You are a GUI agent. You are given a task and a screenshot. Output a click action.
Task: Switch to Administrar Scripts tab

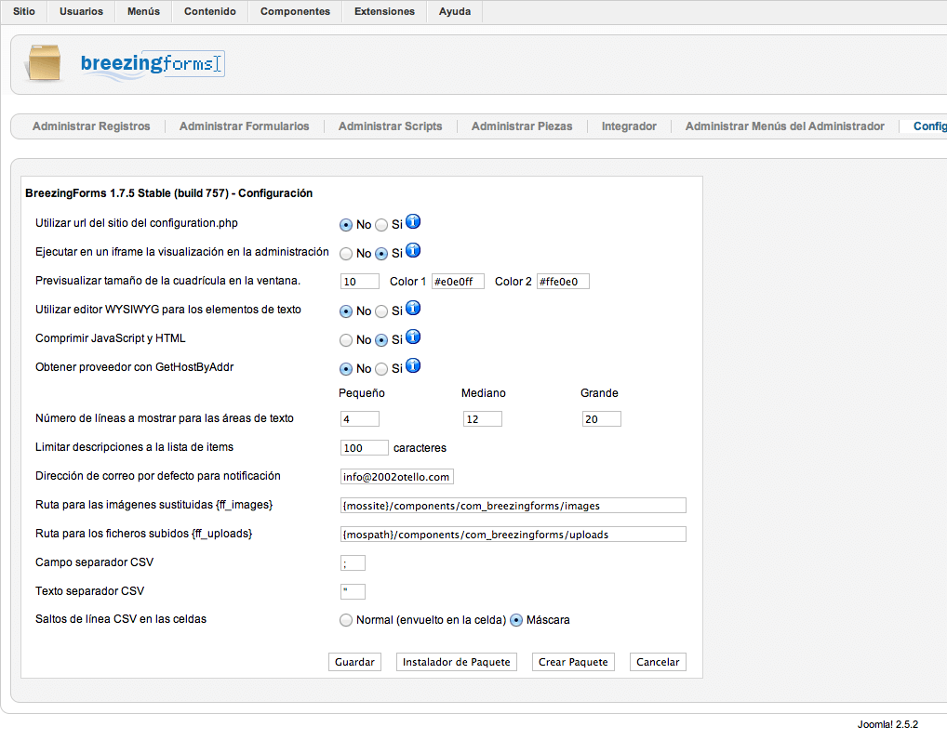coord(390,126)
